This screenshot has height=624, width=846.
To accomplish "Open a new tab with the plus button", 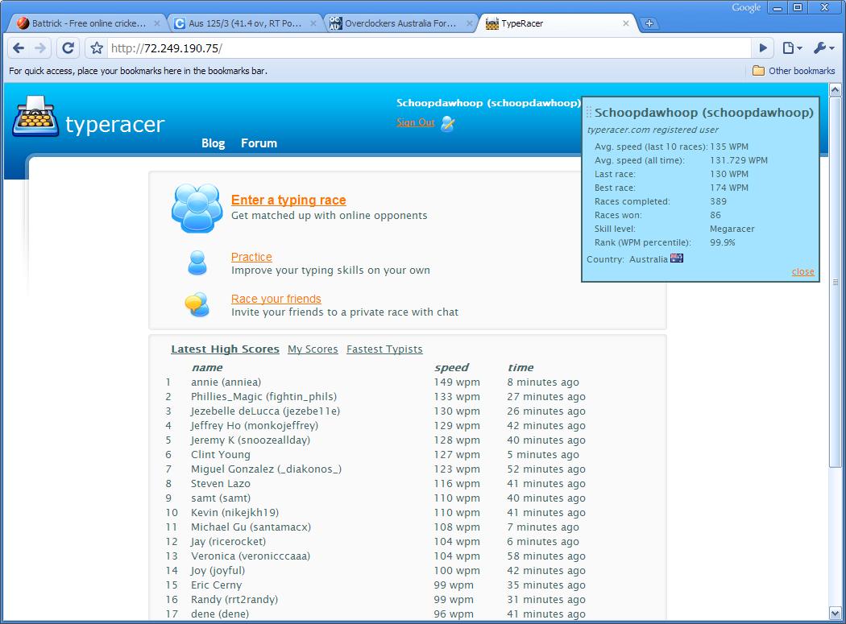I will point(649,23).
